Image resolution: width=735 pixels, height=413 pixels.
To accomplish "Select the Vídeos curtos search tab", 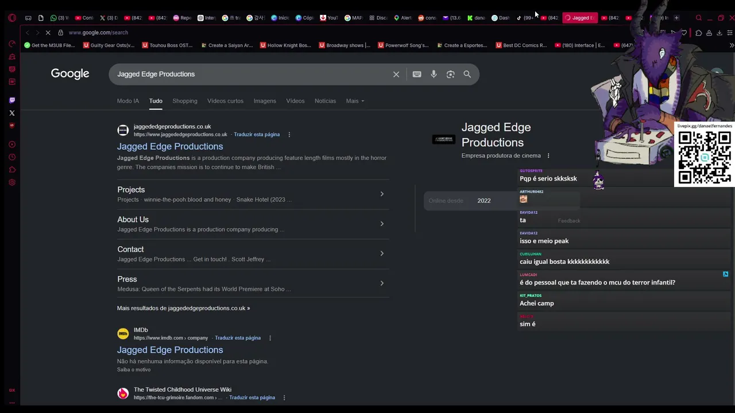I will pyautogui.click(x=225, y=101).
